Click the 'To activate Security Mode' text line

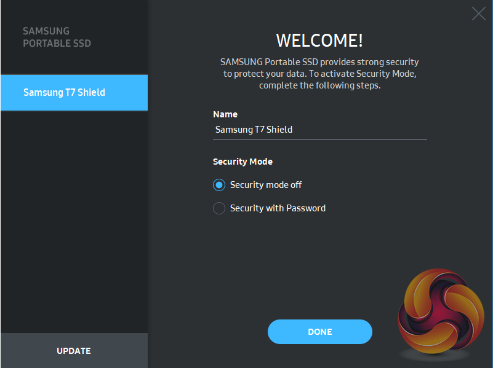point(319,74)
